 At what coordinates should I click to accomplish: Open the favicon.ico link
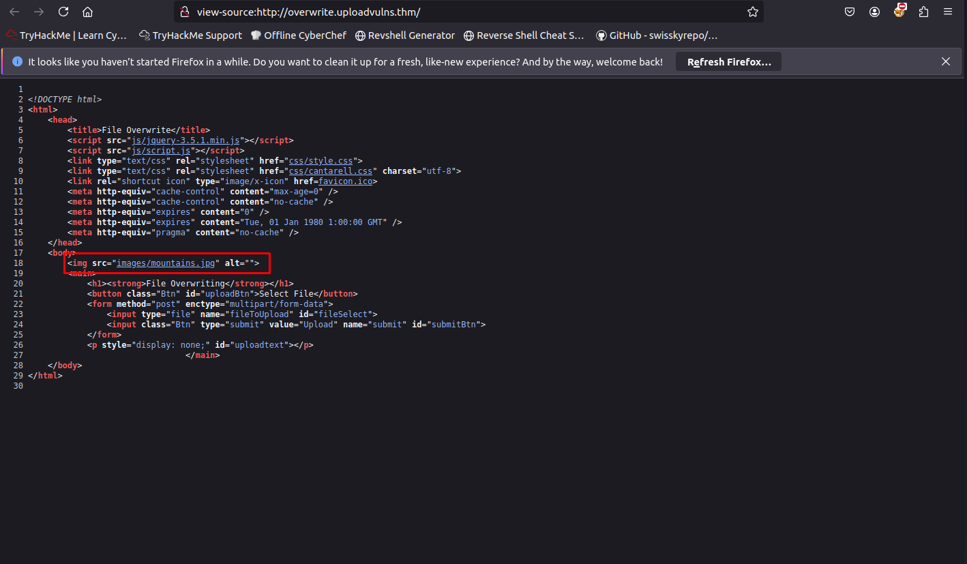346,181
